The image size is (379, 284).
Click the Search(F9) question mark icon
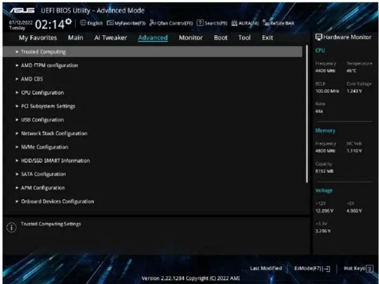pos(200,23)
